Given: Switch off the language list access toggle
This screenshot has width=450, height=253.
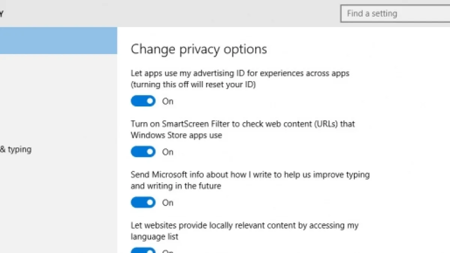Looking at the screenshot, I should click(x=143, y=250).
